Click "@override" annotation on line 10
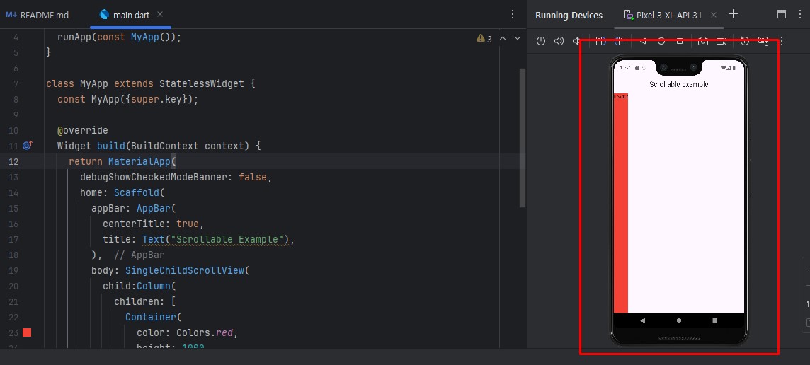 click(83, 130)
